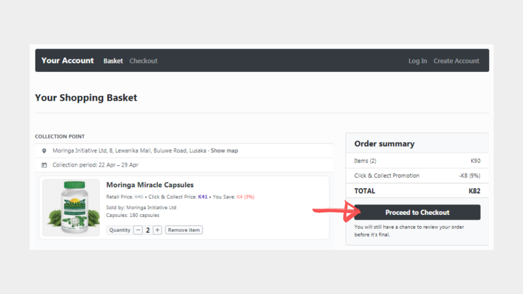This screenshot has height=294, width=523.
Task: Click 'Sold by: Moringa Initiative Ltd' text
Action: pyautogui.click(x=141, y=207)
